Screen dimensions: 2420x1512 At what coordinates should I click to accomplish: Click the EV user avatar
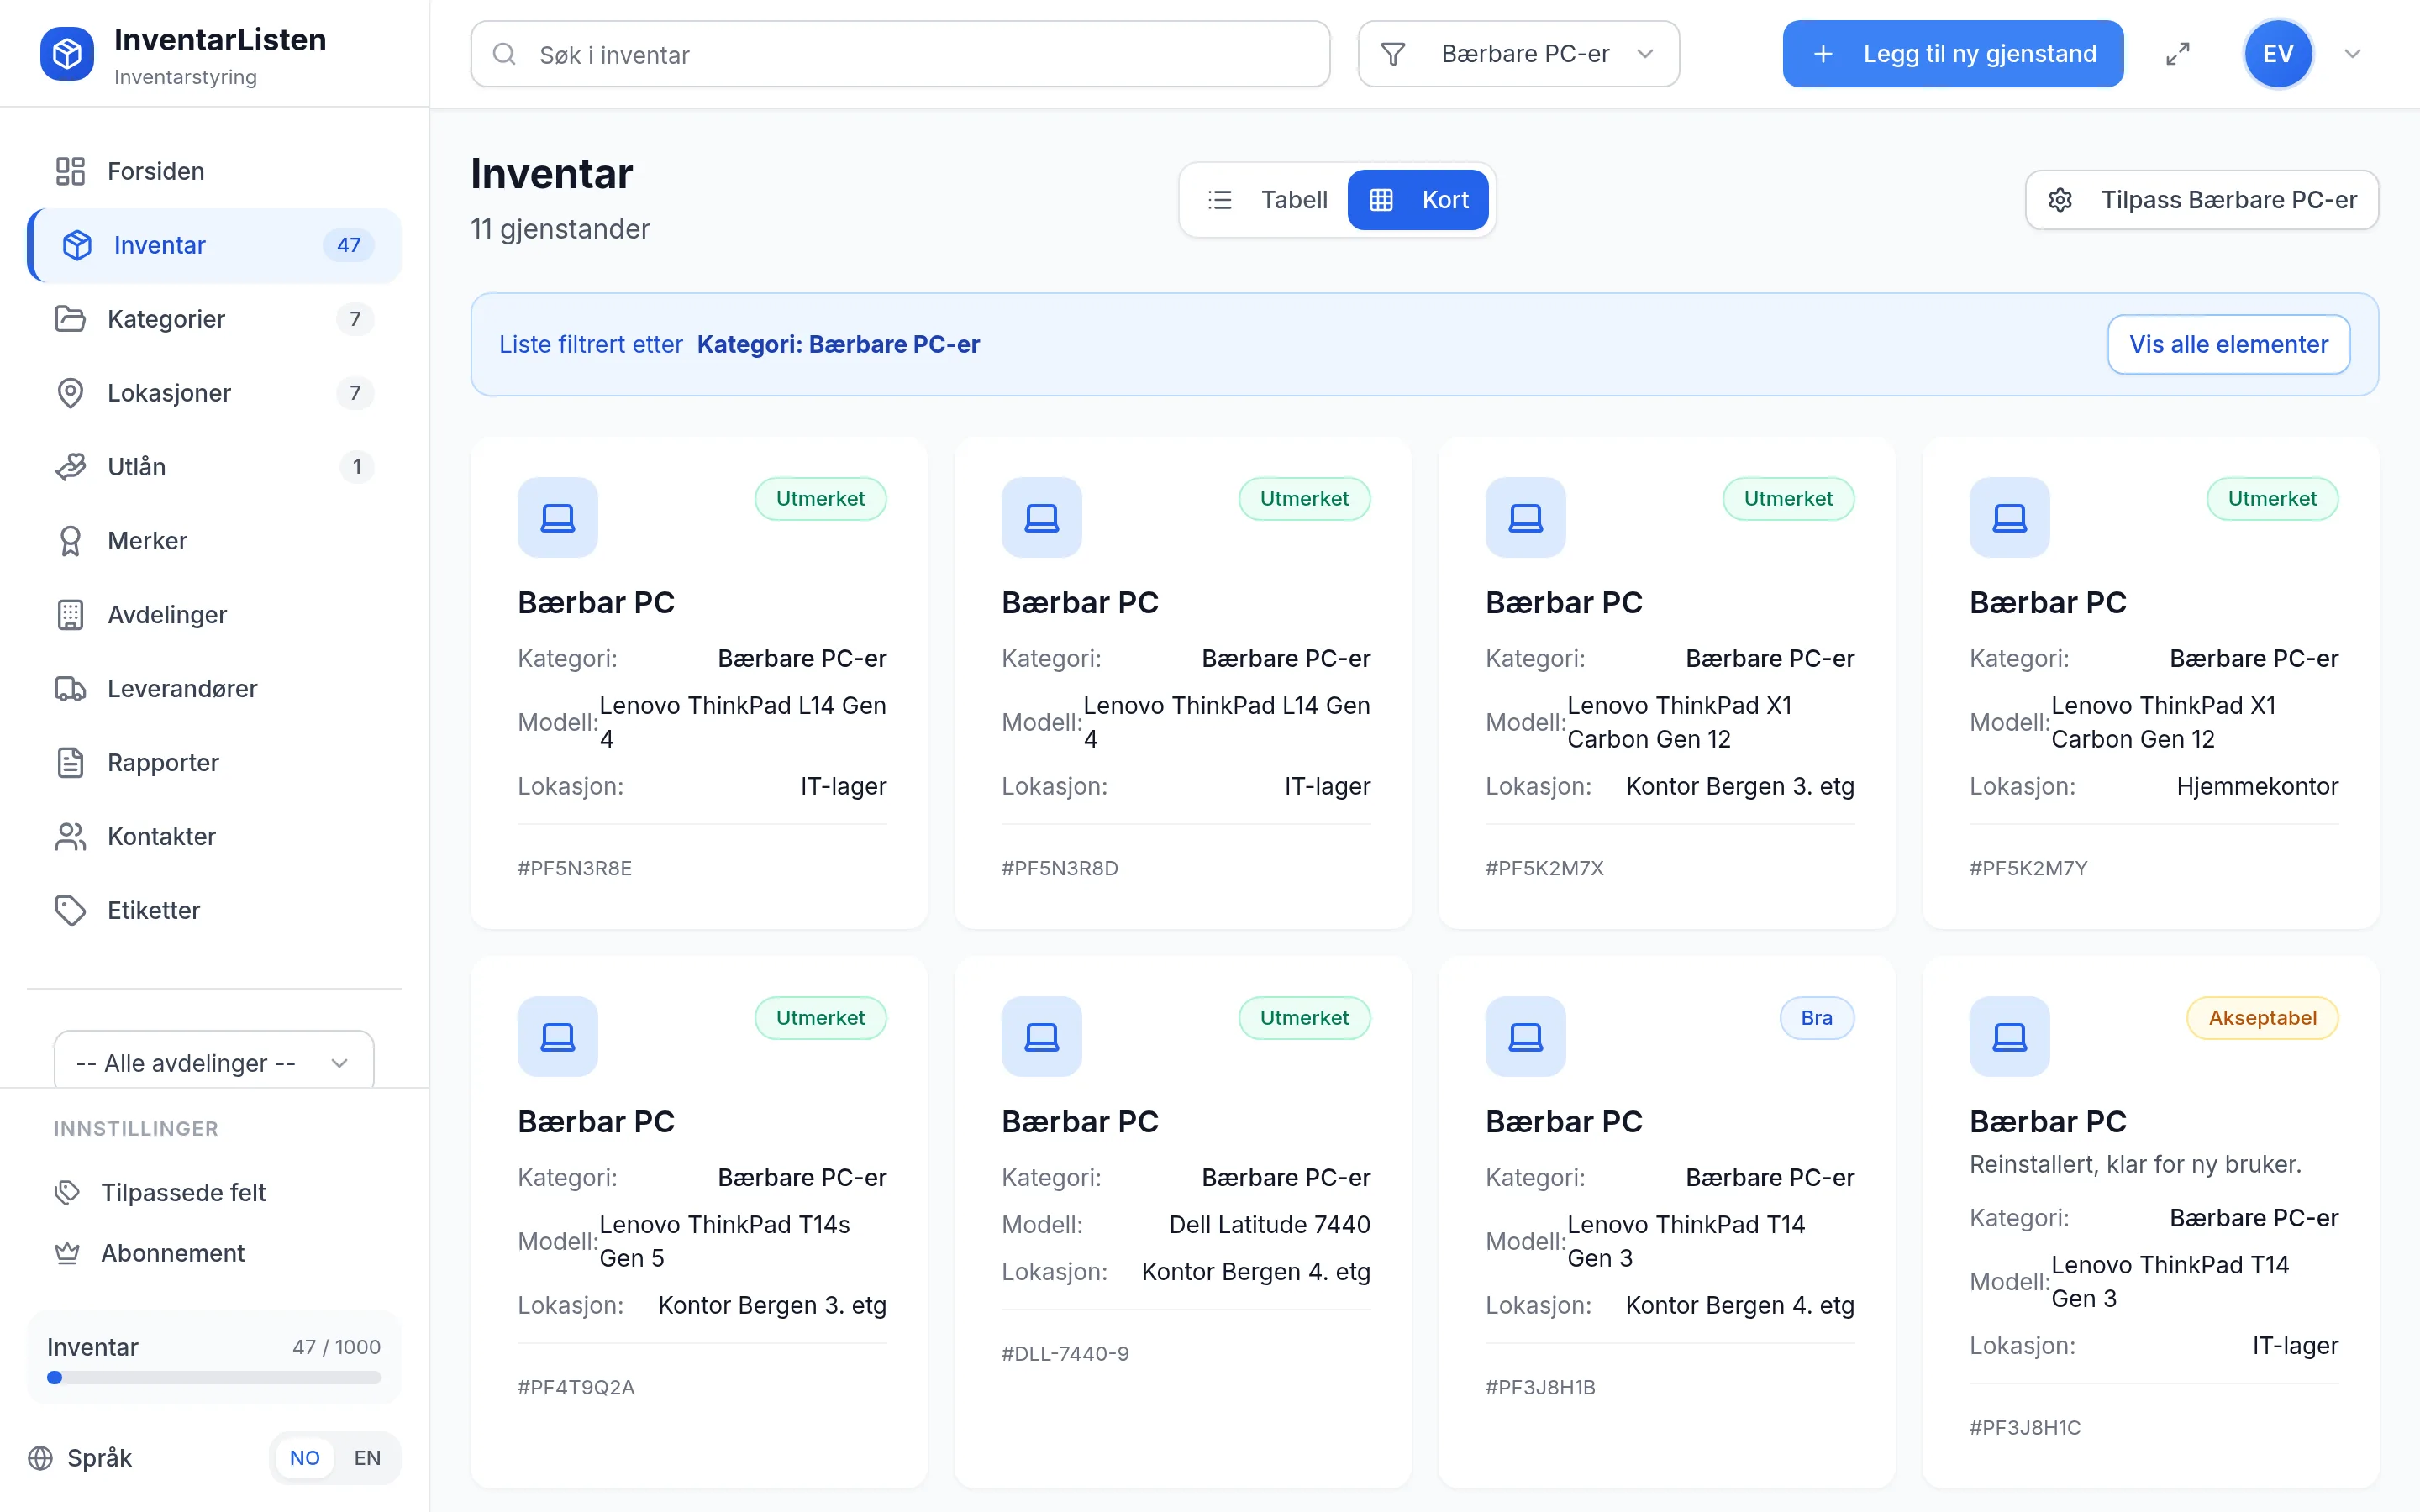[x=2278, y=54]
